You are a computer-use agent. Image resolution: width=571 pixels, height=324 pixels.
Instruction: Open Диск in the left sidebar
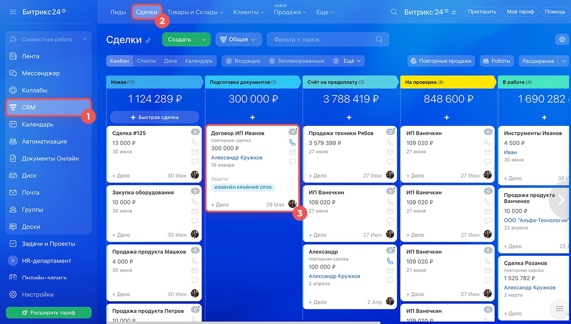click(x=29, y=175)
